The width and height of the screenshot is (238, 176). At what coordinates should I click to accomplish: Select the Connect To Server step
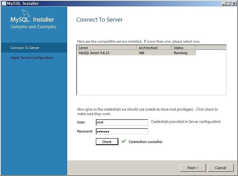tap(34, 48)
